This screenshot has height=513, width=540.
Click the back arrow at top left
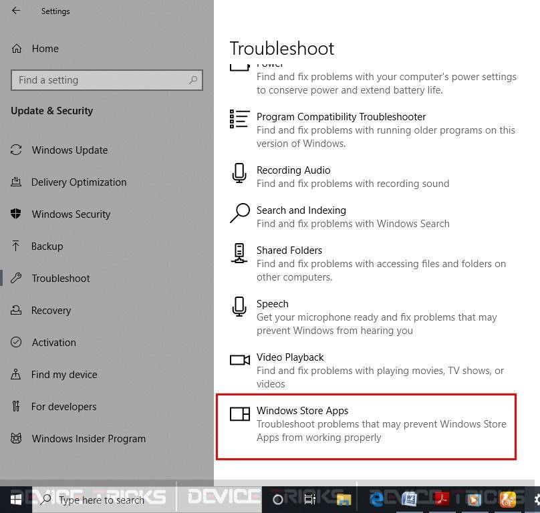(15, 11)
